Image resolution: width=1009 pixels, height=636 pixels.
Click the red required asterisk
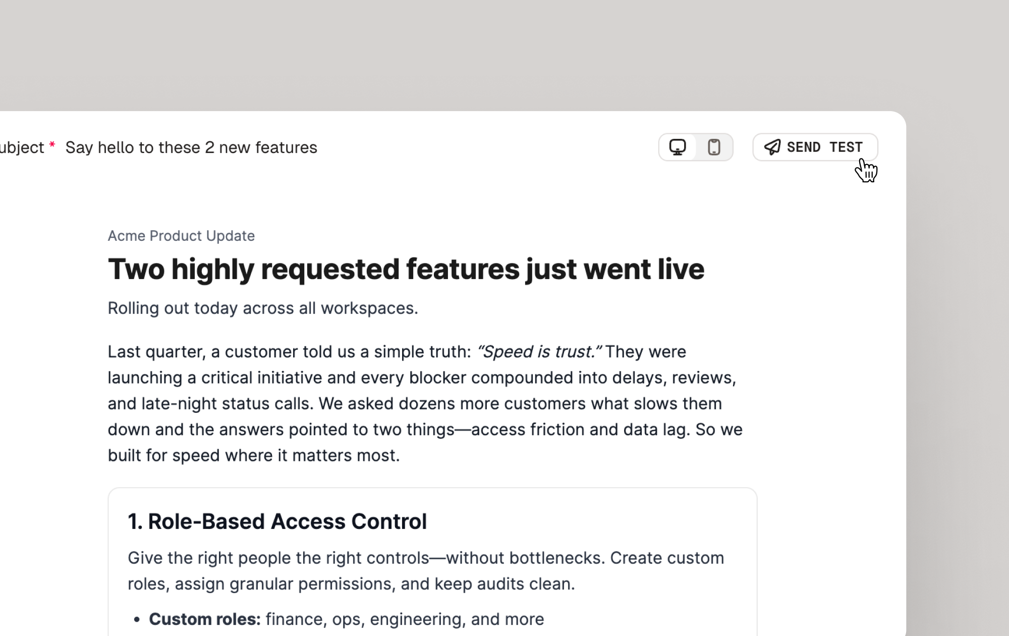(52, 146)
